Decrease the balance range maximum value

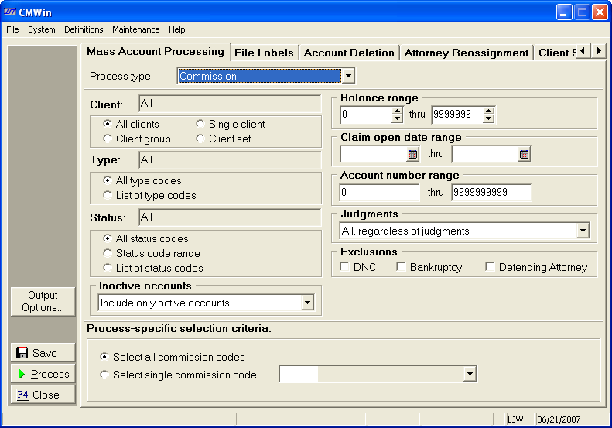point(488,119)
